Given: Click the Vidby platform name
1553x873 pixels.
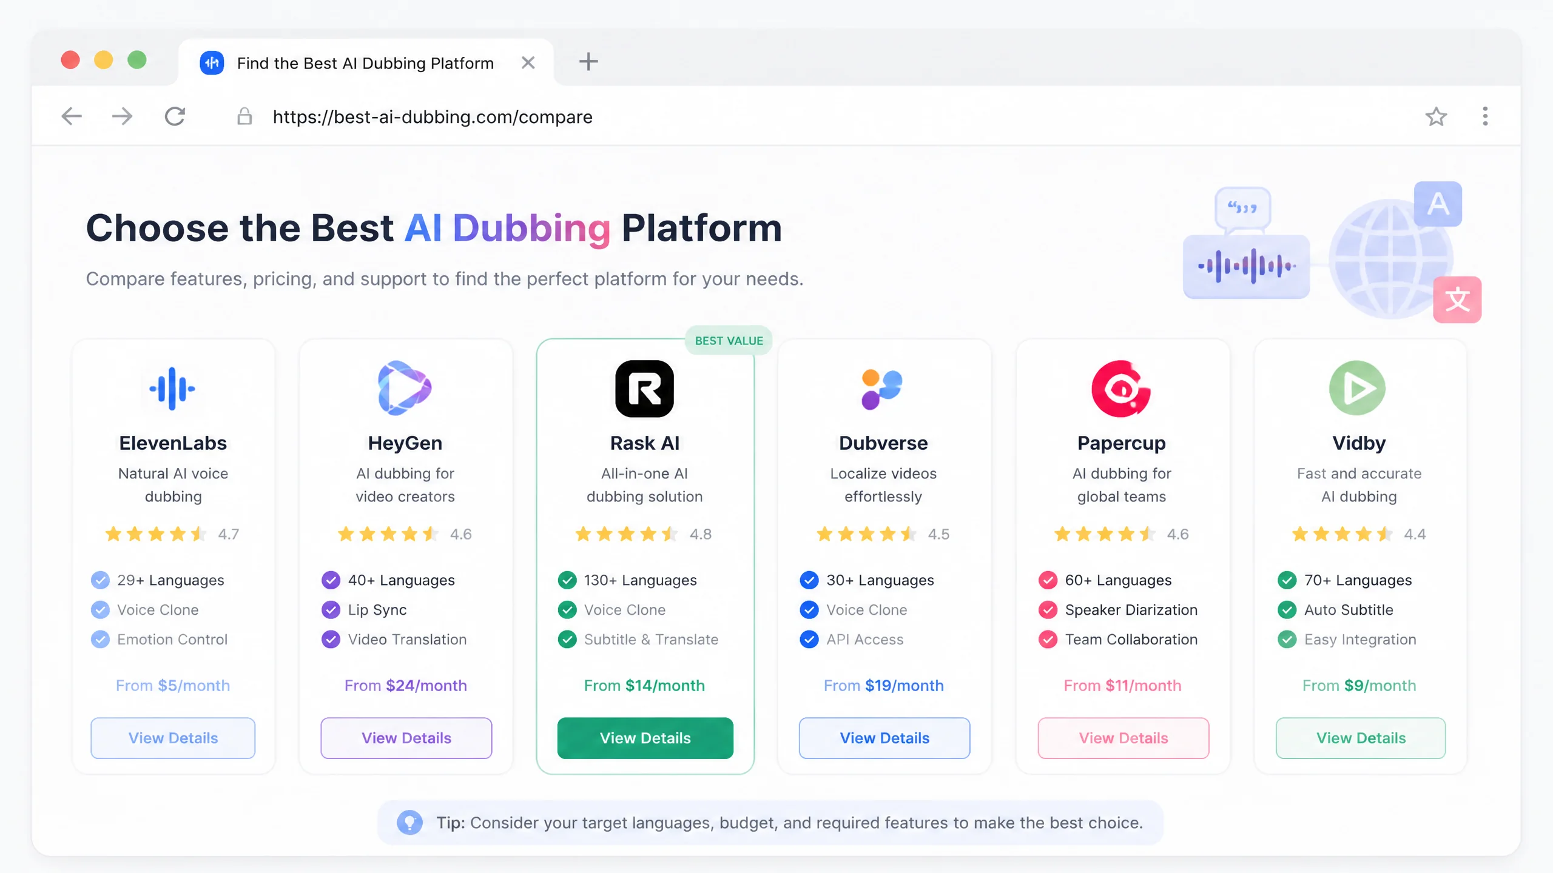Looking at the screenshot, I should (x=1359, y=443).
